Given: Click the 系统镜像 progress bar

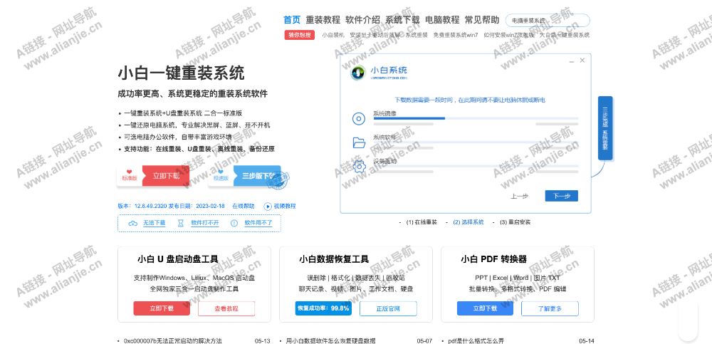Looking at the screenshot, I should [476, 118].
